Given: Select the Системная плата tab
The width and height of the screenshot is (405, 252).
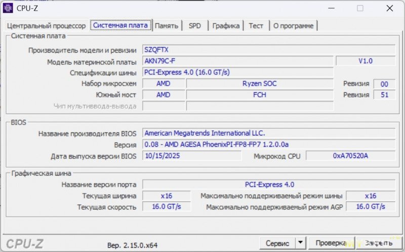Looking at the screenshot, I should (x=120, y=25).
